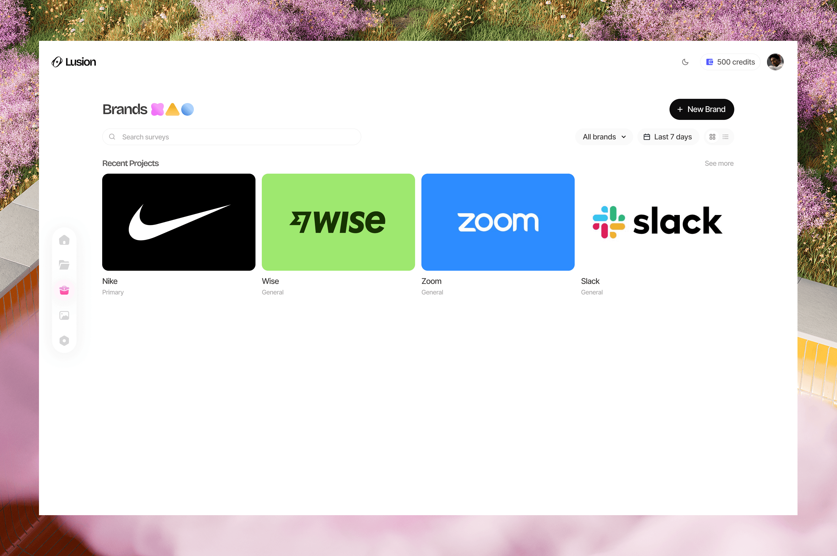The image size is (837, 556).
Task: Toggle dark mode with moon icon
Action: click(x=685, y=62)
